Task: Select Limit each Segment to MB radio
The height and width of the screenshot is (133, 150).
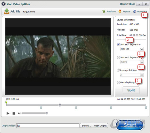Action: pos(118,57)
